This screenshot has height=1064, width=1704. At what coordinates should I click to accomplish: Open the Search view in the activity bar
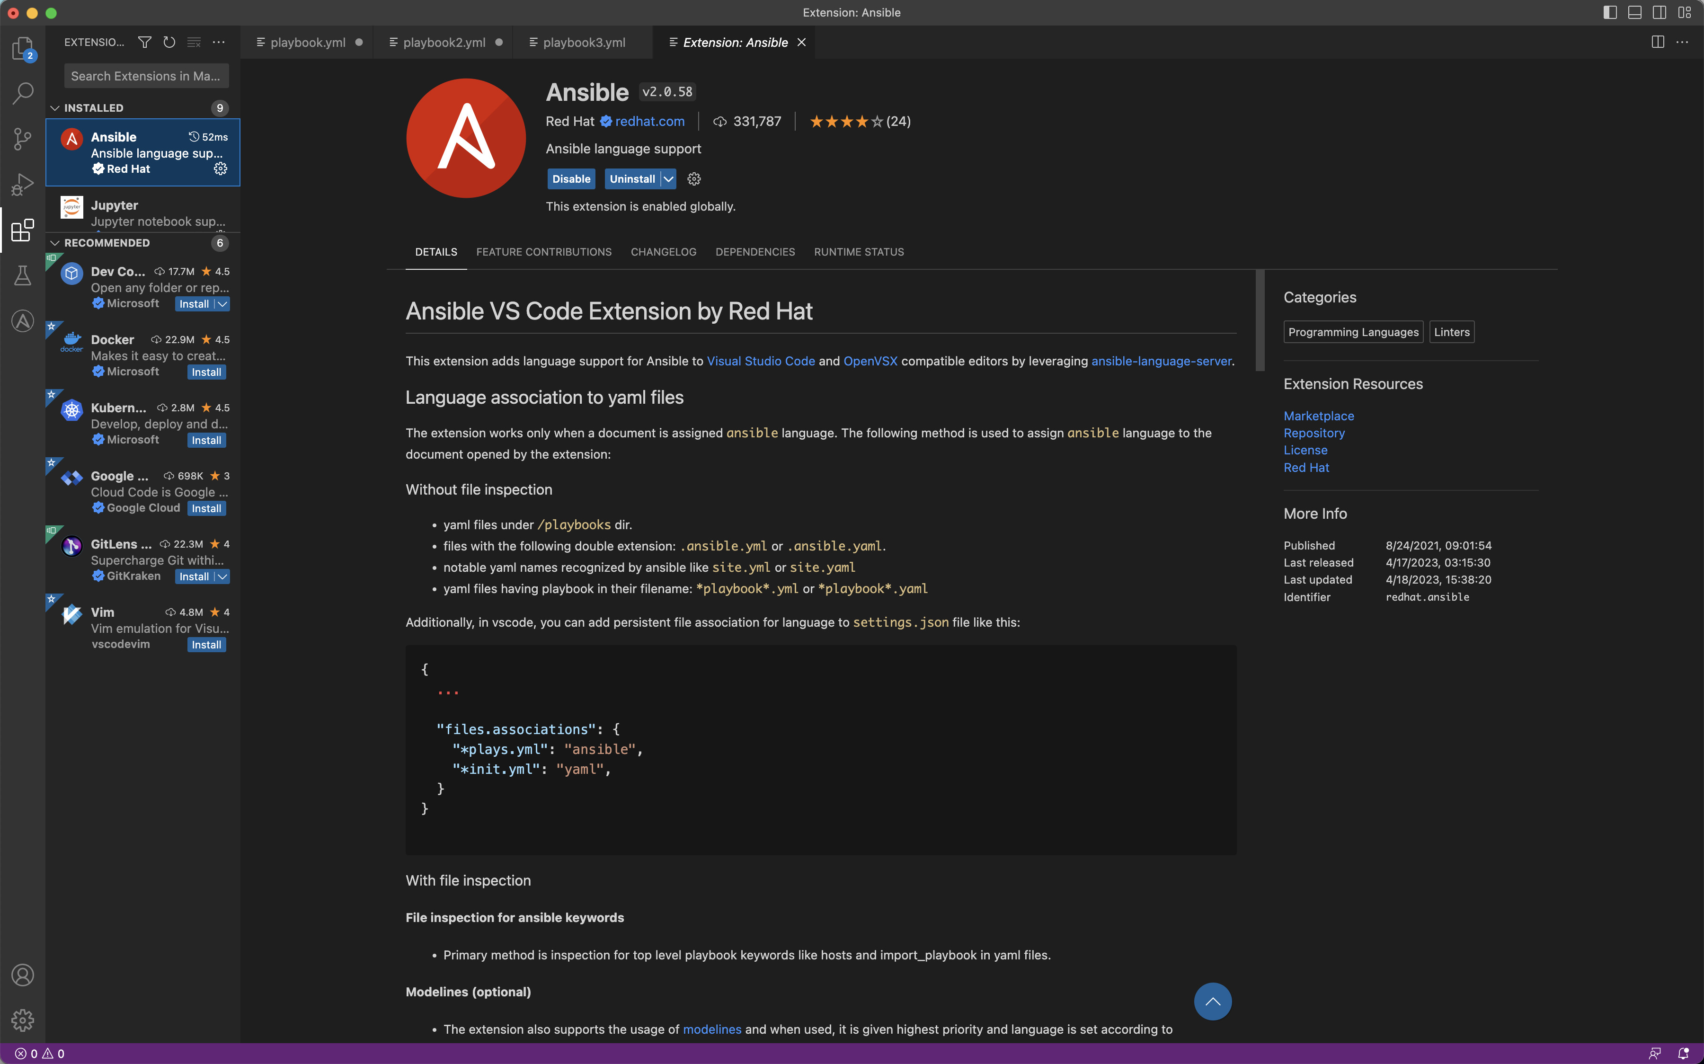[23, 92]
